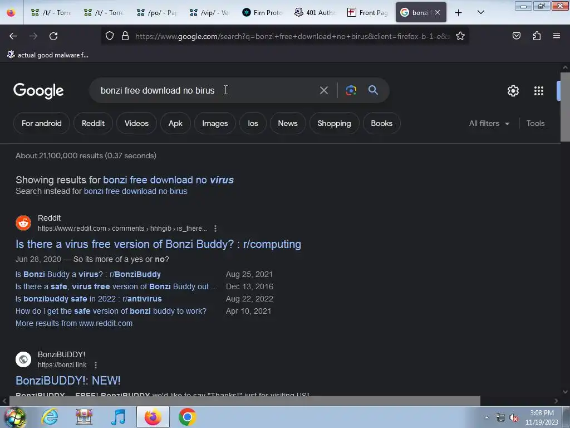
Task: Open 'Is bonzibuddy safe in 2022' link
Action: pos(89,299)
